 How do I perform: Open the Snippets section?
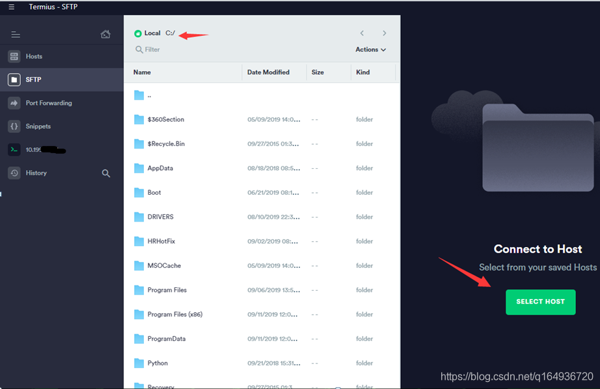tap(62, 126)
